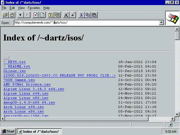
Task: Click the date 31-Oct-2021 17:06
Action: click(137, 102)
